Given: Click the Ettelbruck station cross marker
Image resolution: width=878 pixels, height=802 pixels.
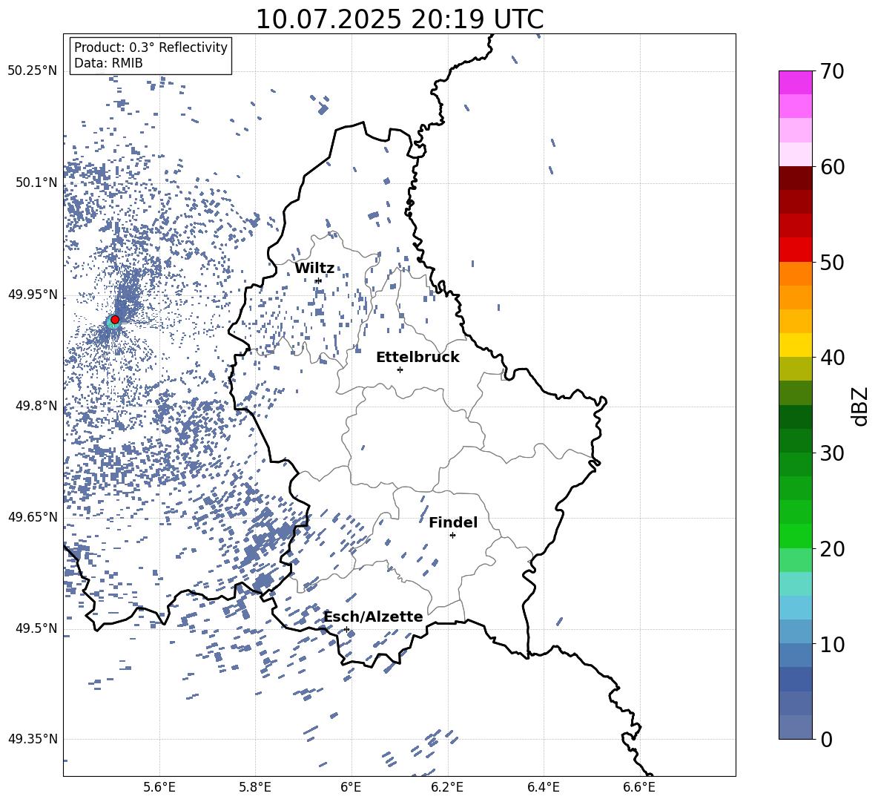Looking at the screenshot, I should [x=400, y=369].
